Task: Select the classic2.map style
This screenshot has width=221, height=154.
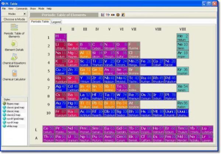Action: click(x=13, y=115)
